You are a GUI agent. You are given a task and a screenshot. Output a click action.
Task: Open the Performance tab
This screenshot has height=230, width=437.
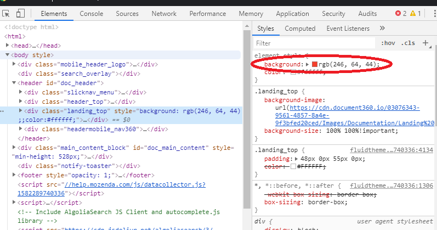tap(208, 14)
